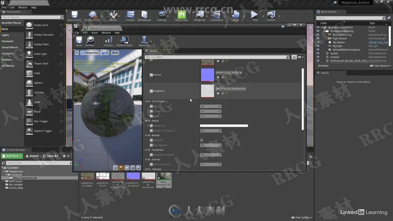Open the Marketplace toolbar icon
Image resolution: width=393 pixels, height=221 pixels.
144,16
